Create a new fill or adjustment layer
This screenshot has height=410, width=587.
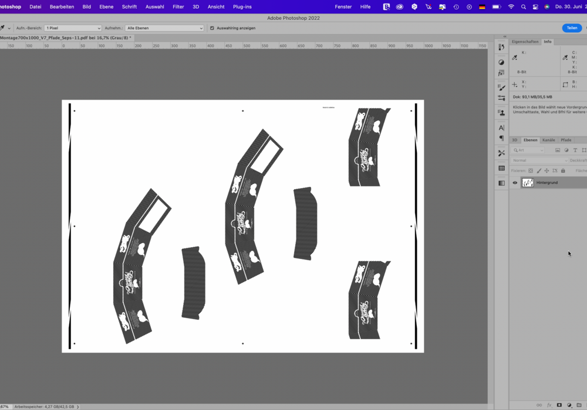569,405
